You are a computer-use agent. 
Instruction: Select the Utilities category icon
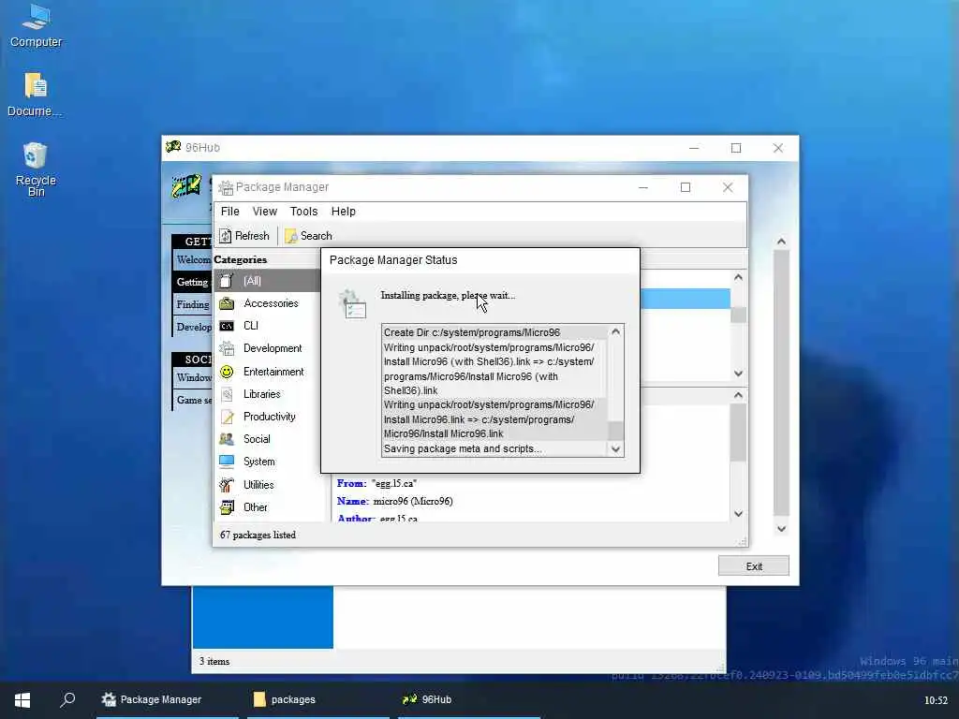pos(227,485)
